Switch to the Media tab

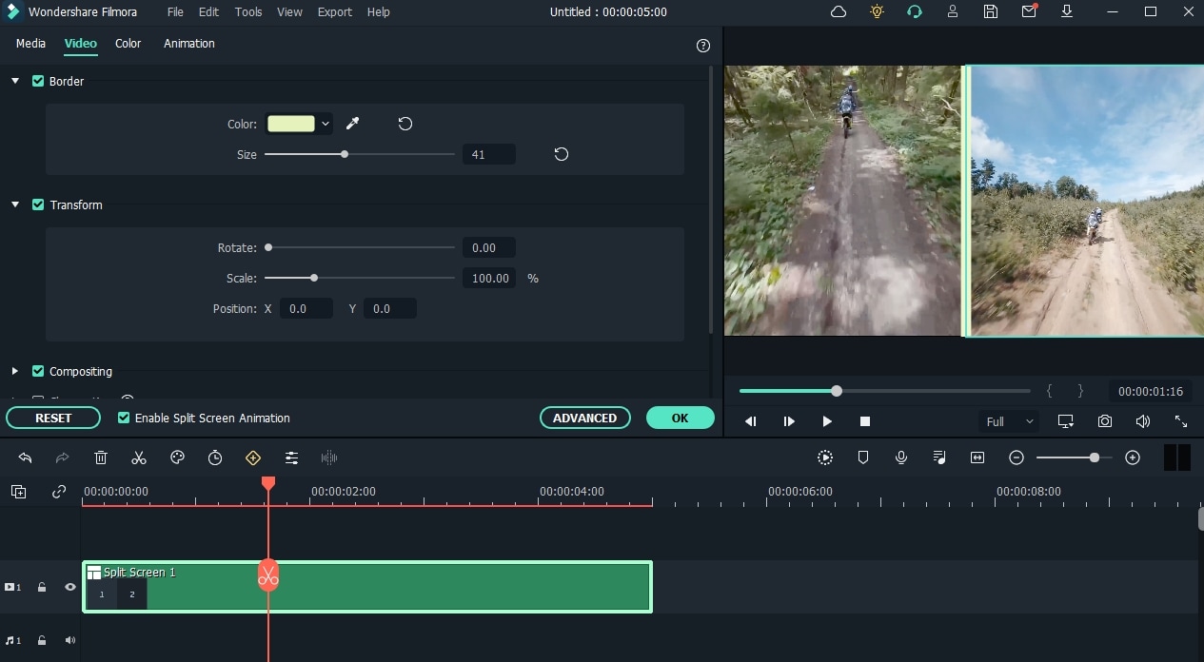tap(30, 44)
